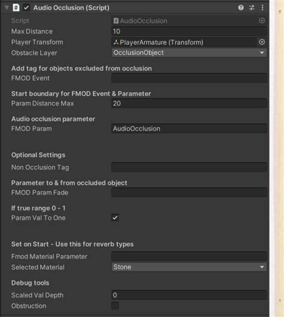Edit the Max Distance value field
This screenshot has width=284, height=317.
click(x=189, y=31)
